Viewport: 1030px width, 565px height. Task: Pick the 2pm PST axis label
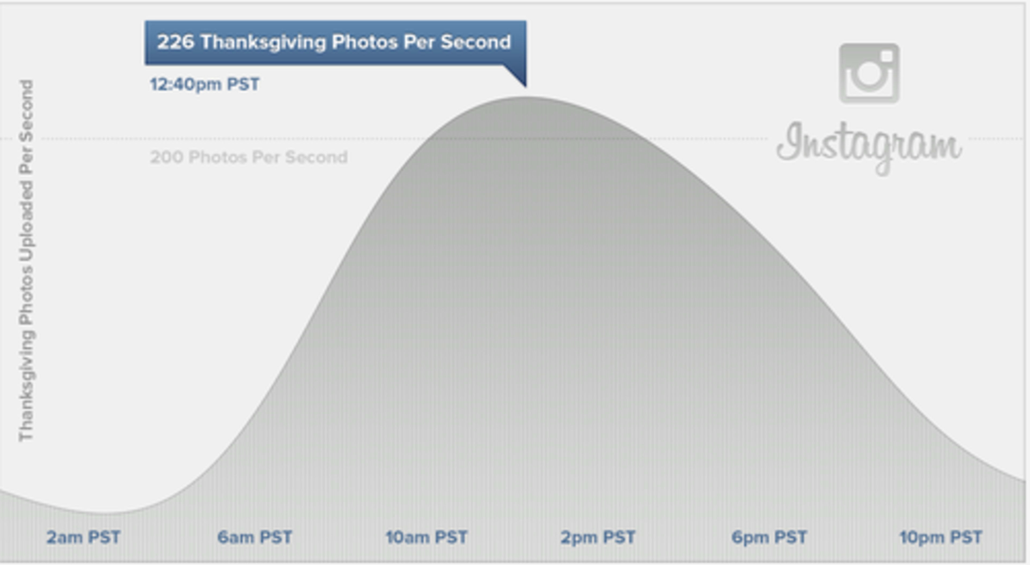tap(598, 537)
